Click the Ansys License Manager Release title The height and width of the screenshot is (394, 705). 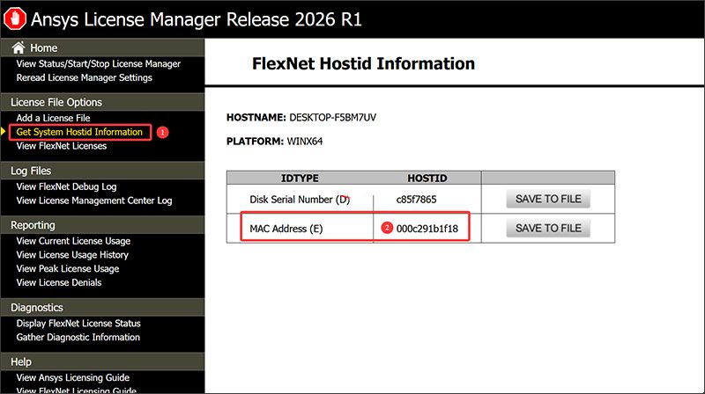coord(196,19)
